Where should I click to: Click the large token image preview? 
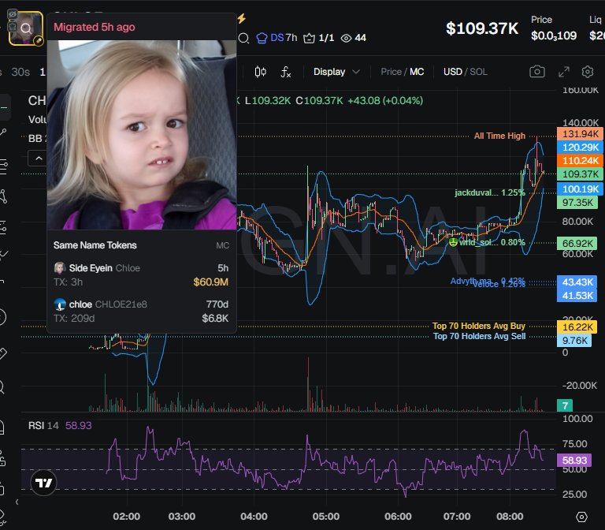142,135
